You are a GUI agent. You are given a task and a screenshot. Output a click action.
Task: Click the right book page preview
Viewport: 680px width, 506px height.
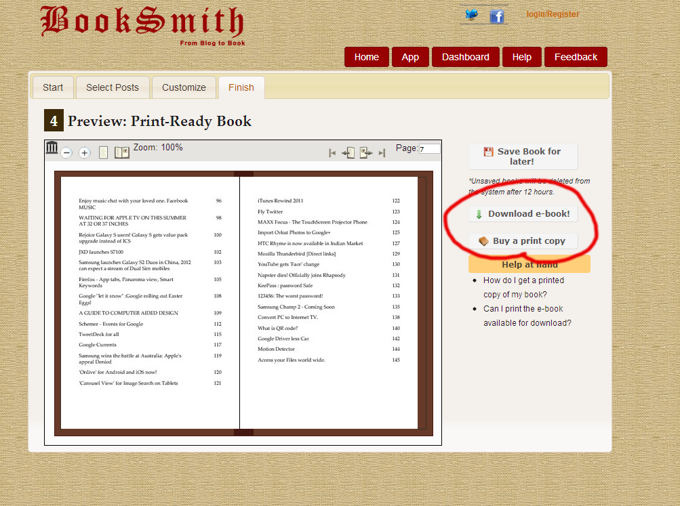329,303
